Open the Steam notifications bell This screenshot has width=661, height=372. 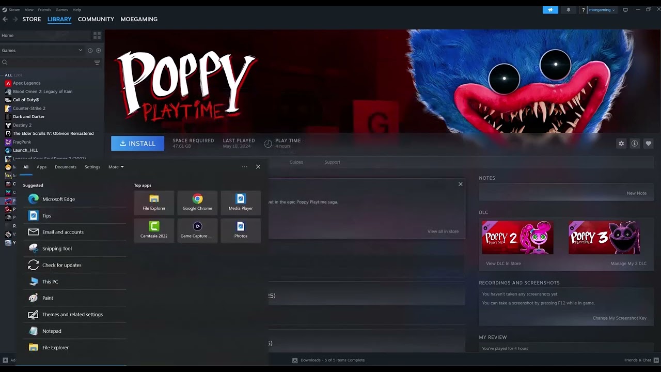[569, 10]
